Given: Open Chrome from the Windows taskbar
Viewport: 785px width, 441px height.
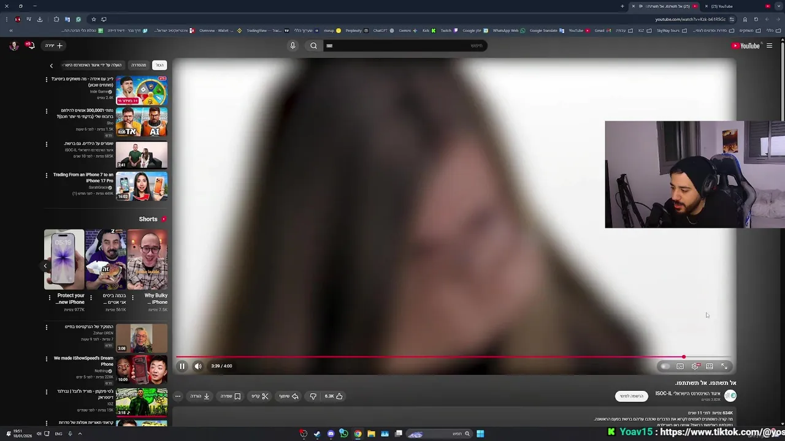Looking at the screenshot, I should pyautogui.click(x=358, y=434).
